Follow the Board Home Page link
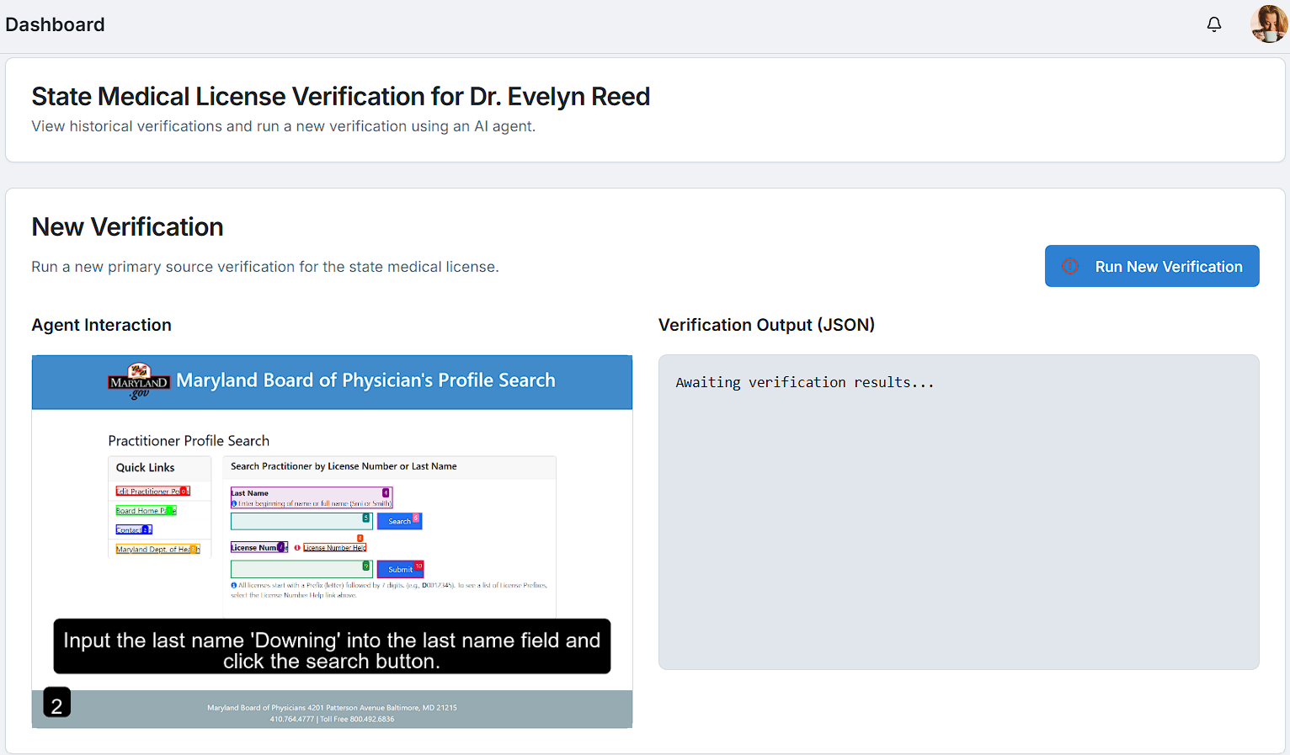The width and height of the screenshot is (1290, 755). coord(145,511)
